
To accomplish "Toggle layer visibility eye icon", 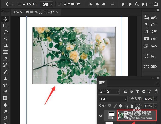I will click(101, 116).
